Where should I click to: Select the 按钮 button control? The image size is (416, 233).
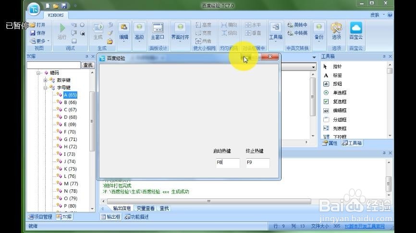(x=333, y=84)
